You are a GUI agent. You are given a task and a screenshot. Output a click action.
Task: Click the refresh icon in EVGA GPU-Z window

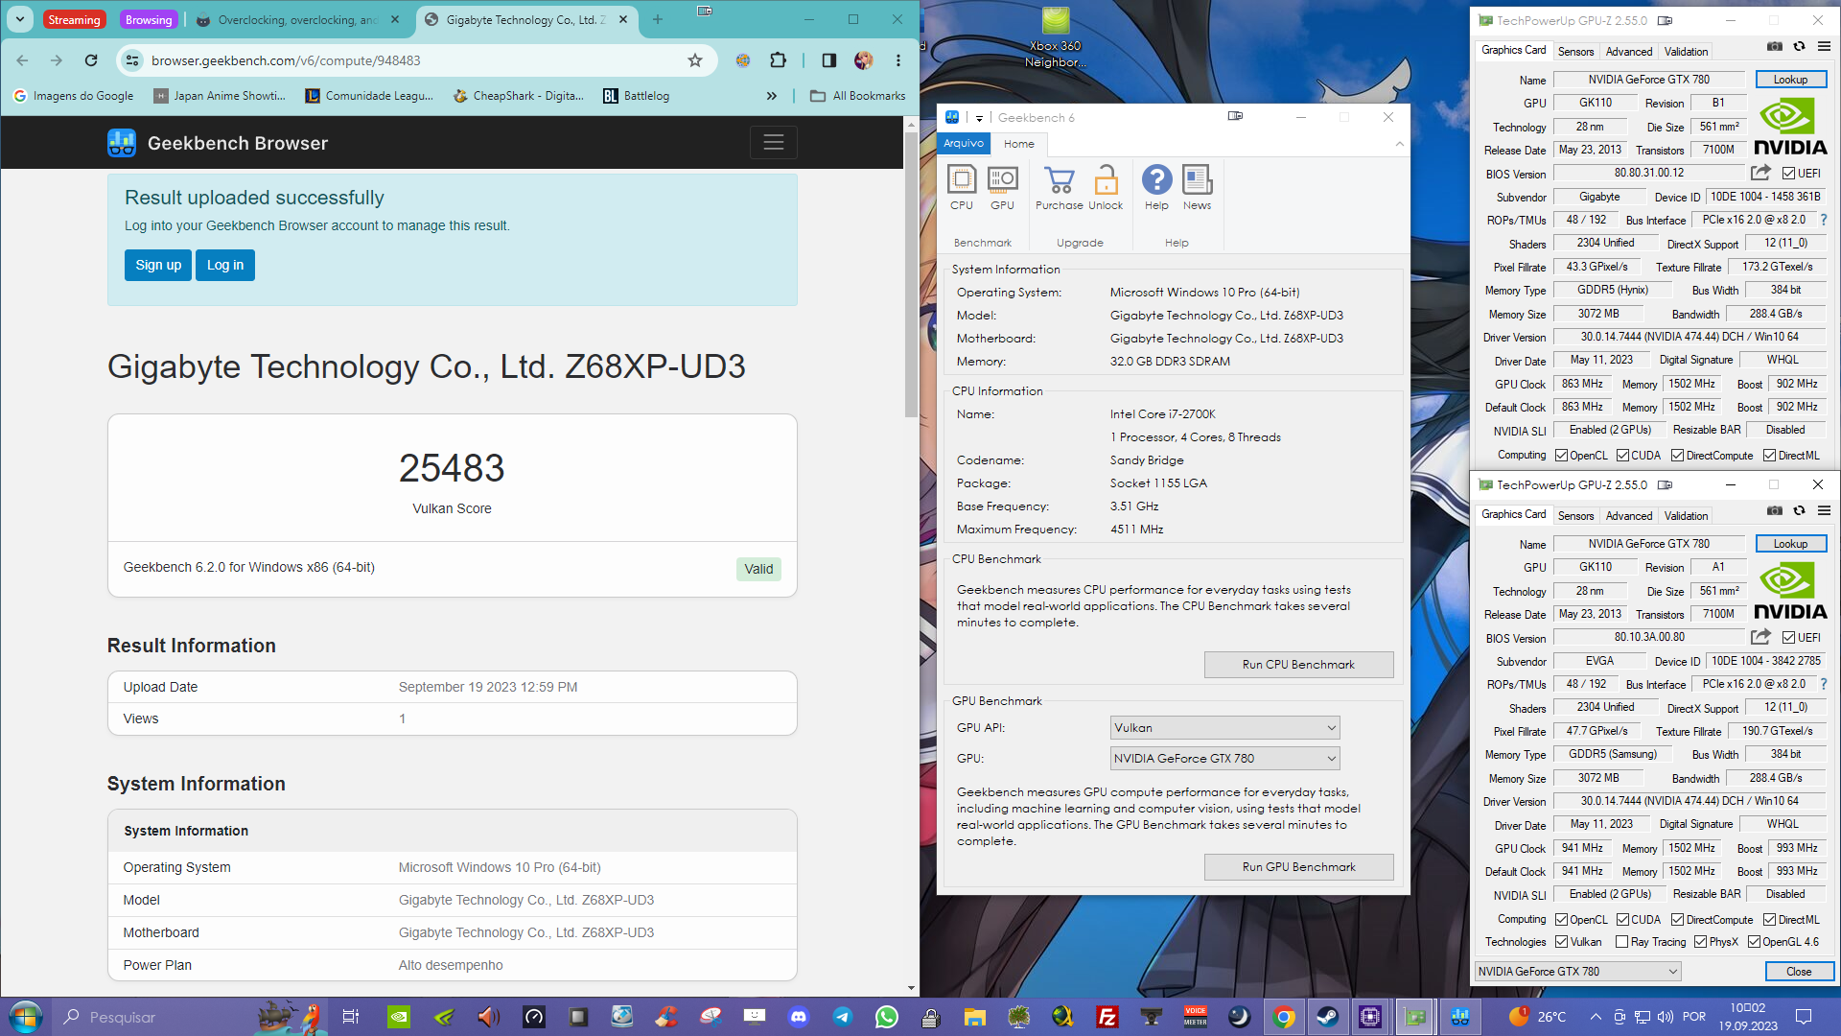pyautogui.click(x=1800, y=510)
